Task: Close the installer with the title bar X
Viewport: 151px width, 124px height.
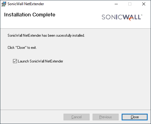Action: click(144, 4)
